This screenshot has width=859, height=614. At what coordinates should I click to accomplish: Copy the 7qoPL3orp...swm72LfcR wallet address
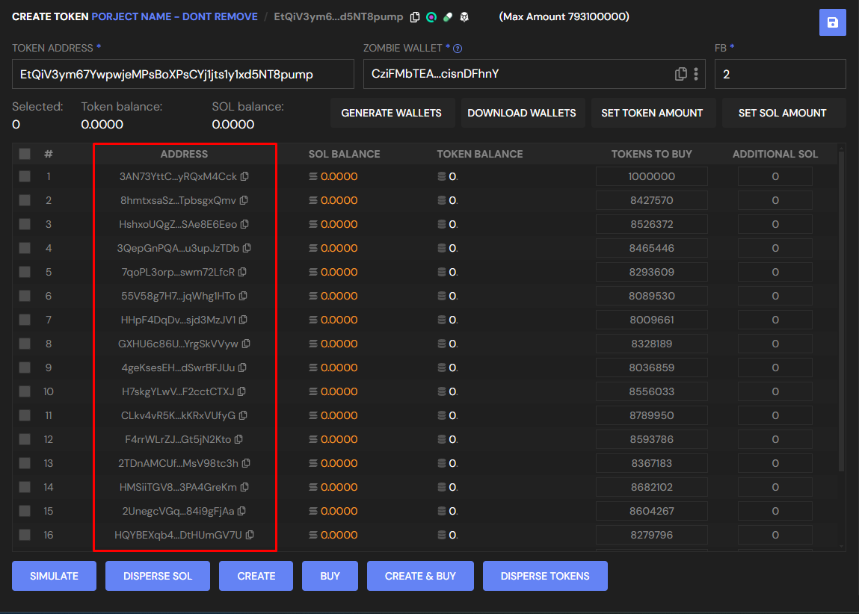(242, 272)
